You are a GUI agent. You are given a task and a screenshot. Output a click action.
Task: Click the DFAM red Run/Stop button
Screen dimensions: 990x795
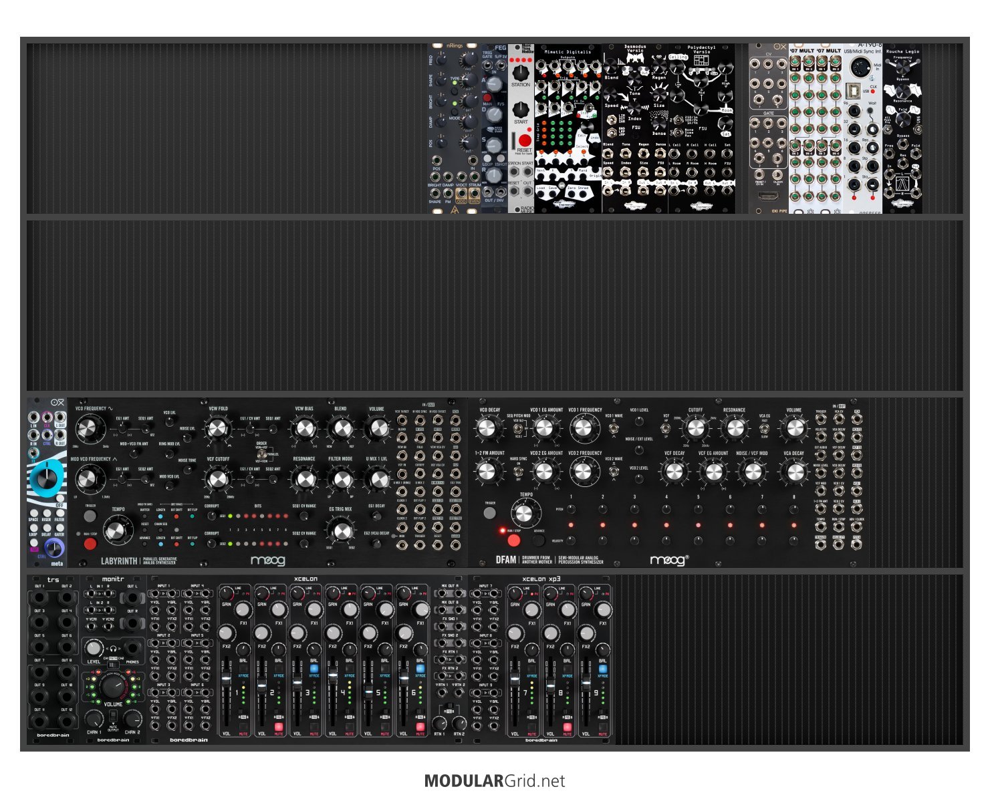point(513,540)
